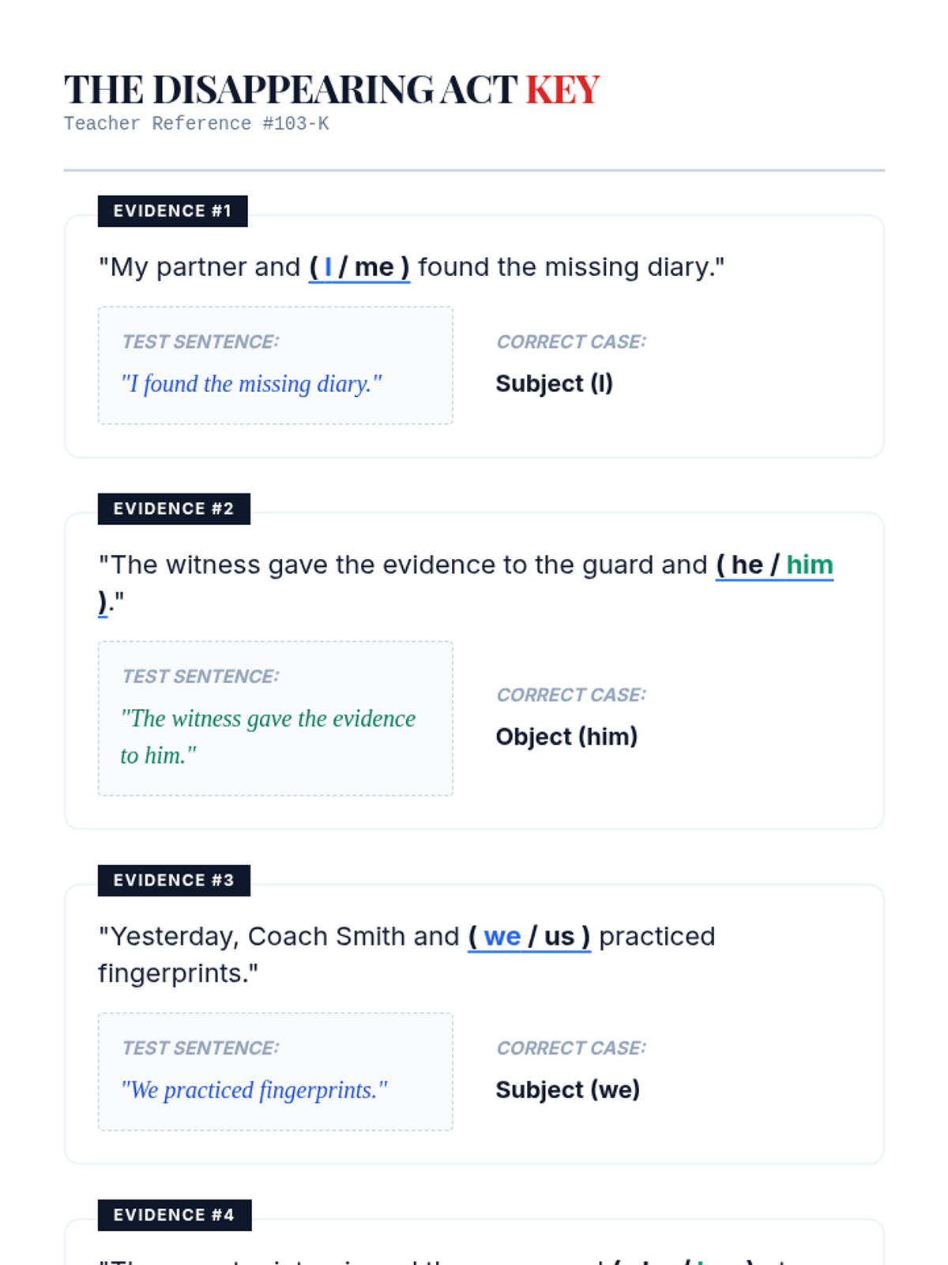Click the "THE DISAPPEARING ACT" heading text
The width and height of the screenshot is (948, 1265).
[x=291, y=89]
